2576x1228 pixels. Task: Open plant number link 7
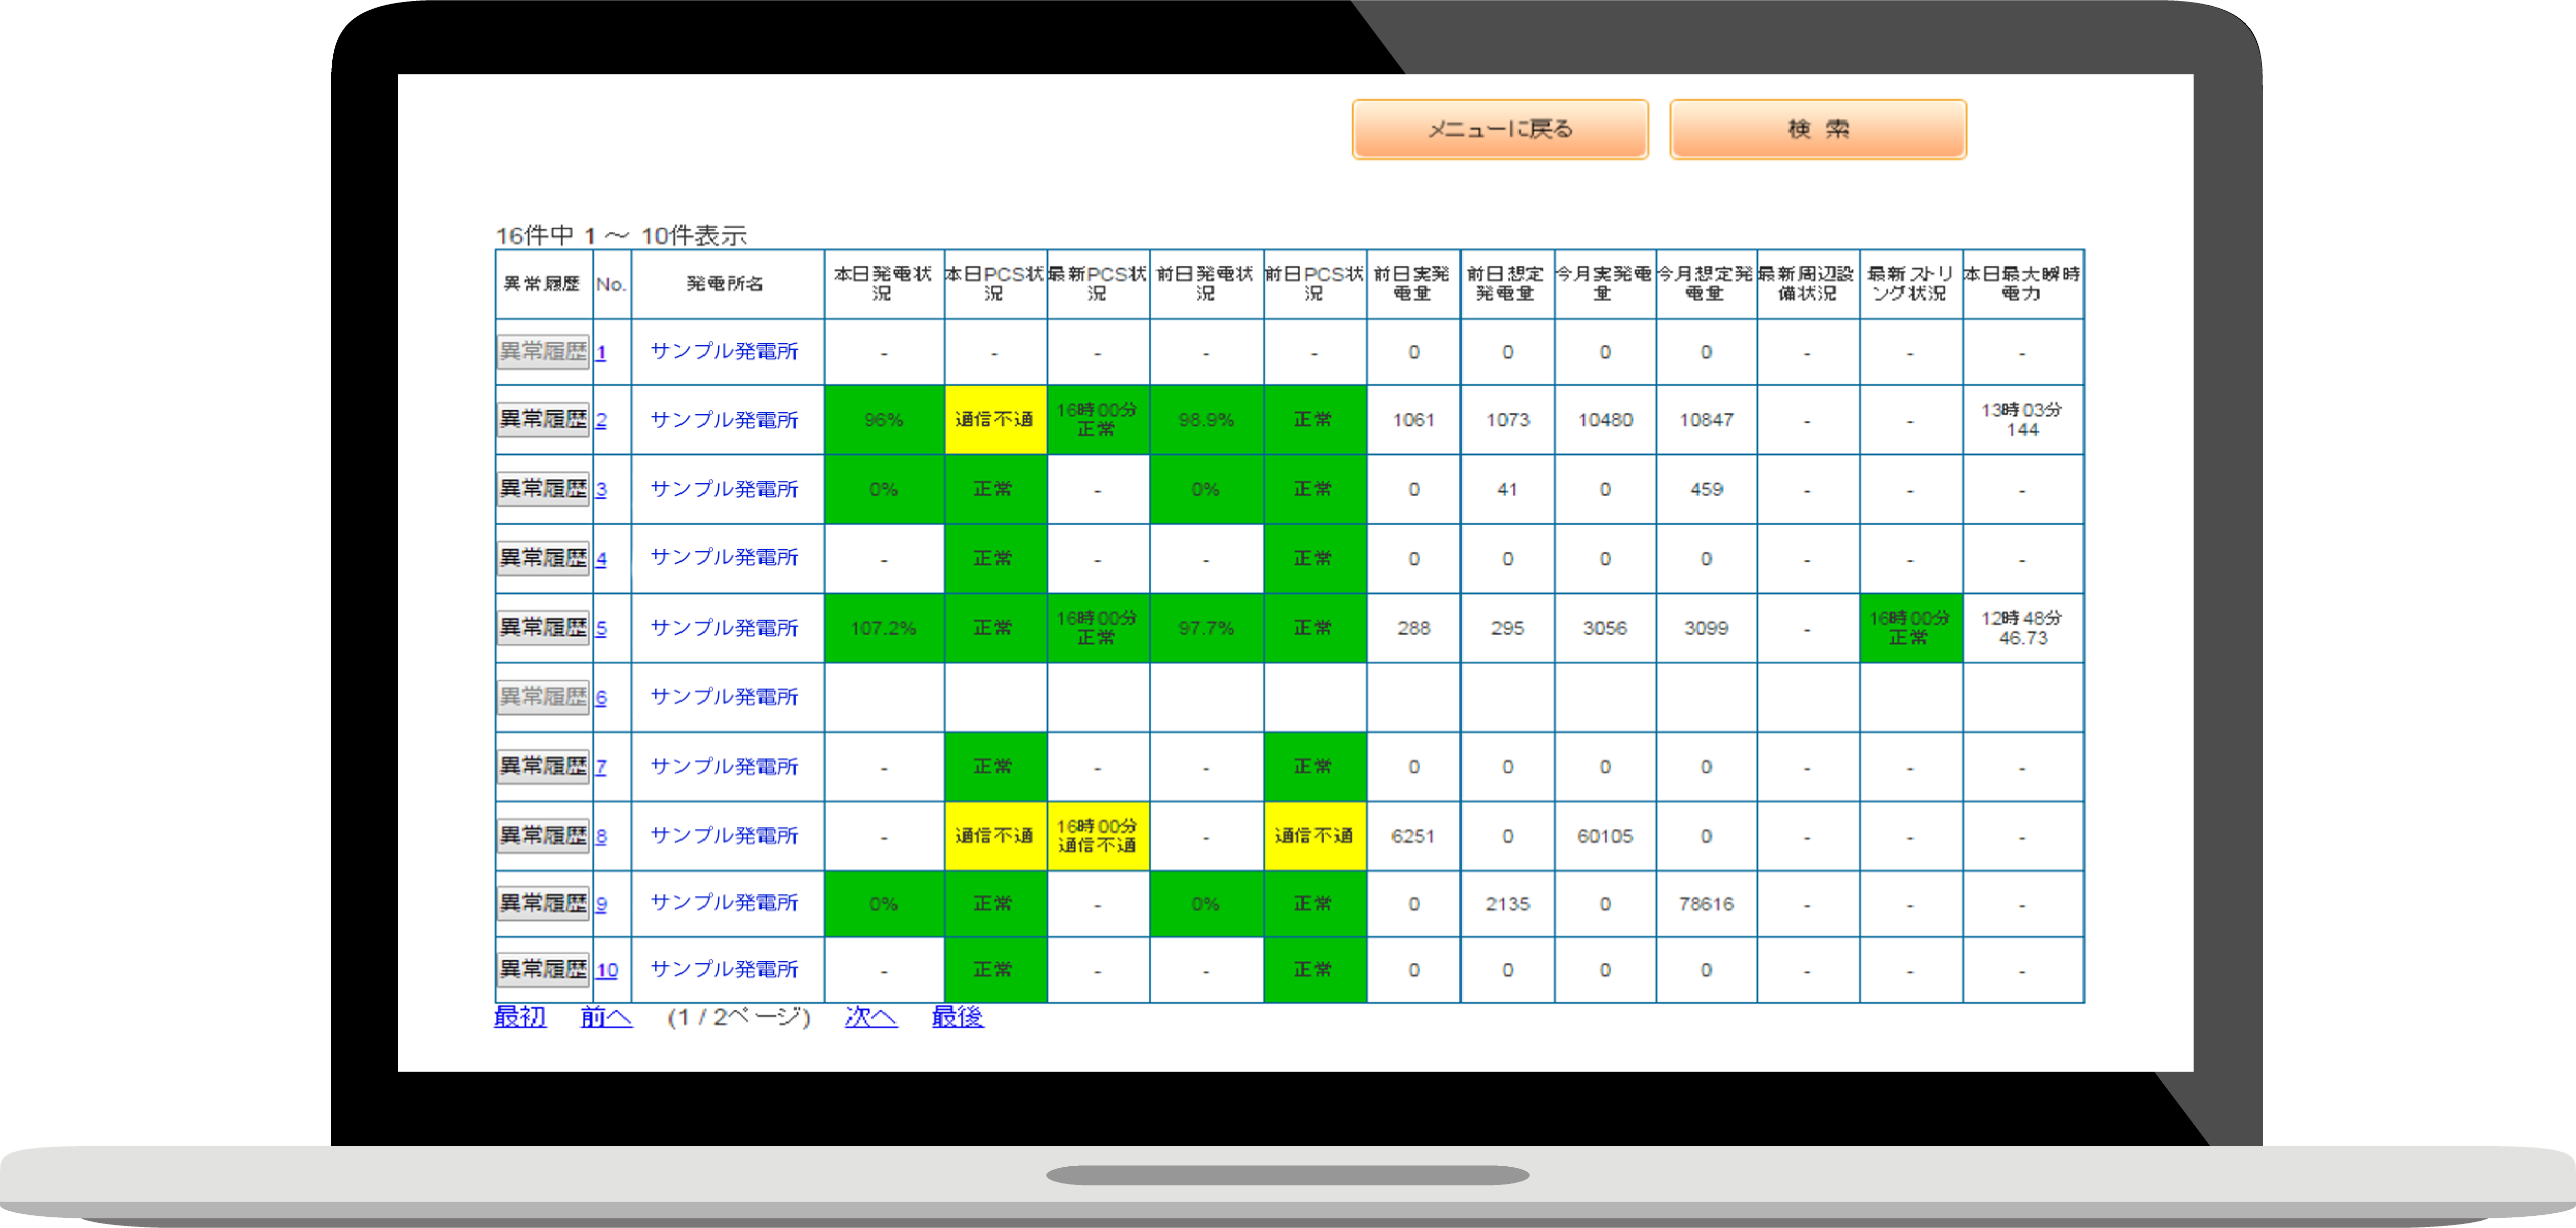(601, 767)
